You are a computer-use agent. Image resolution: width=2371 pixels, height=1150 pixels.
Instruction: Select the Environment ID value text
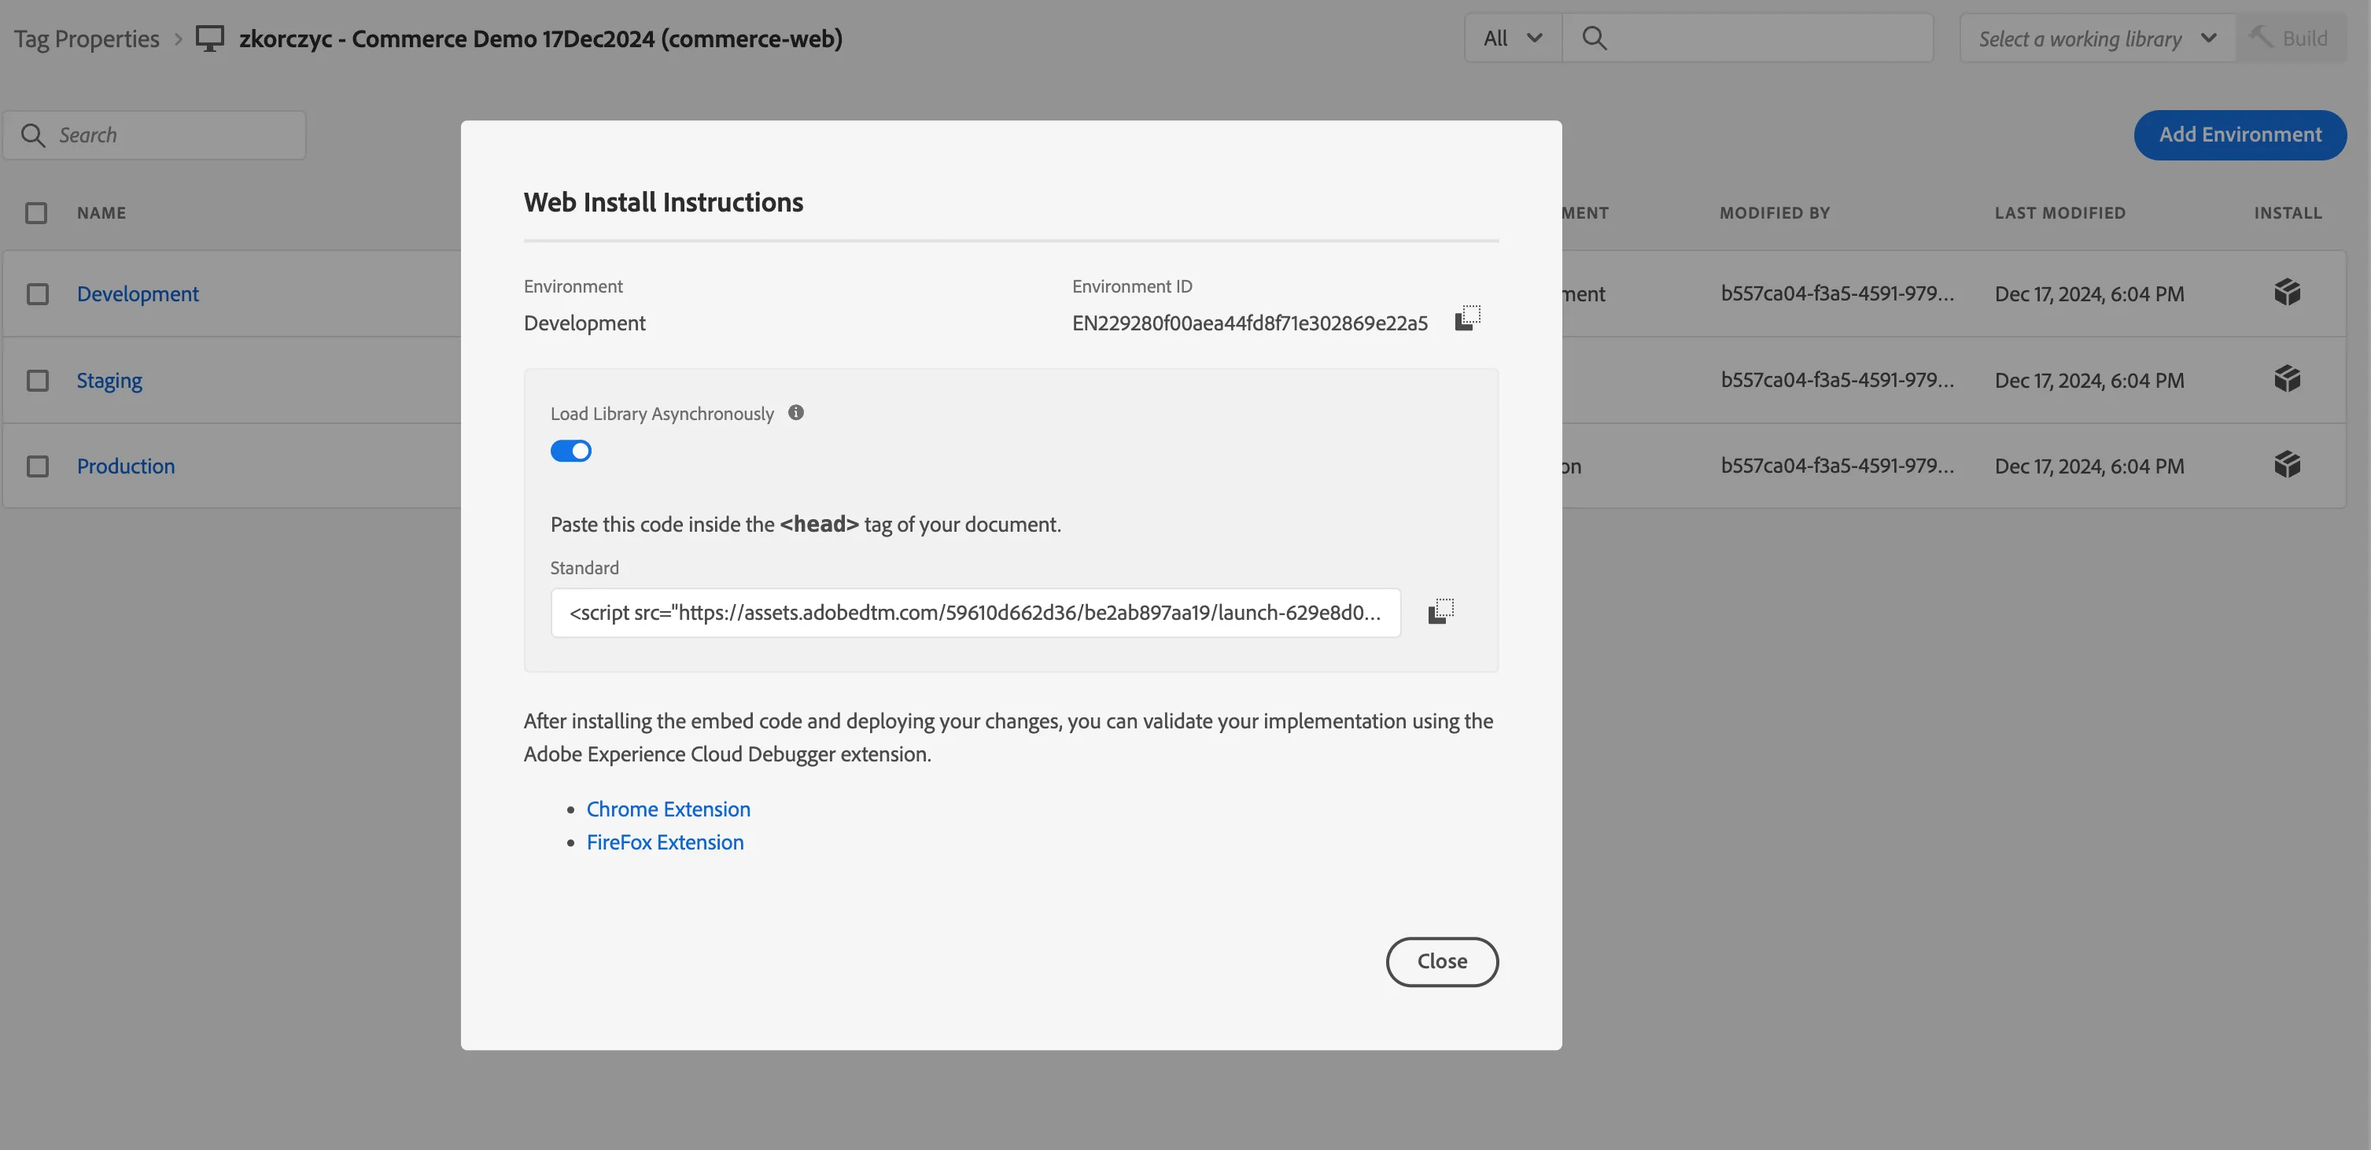[x=1249, y=323]
